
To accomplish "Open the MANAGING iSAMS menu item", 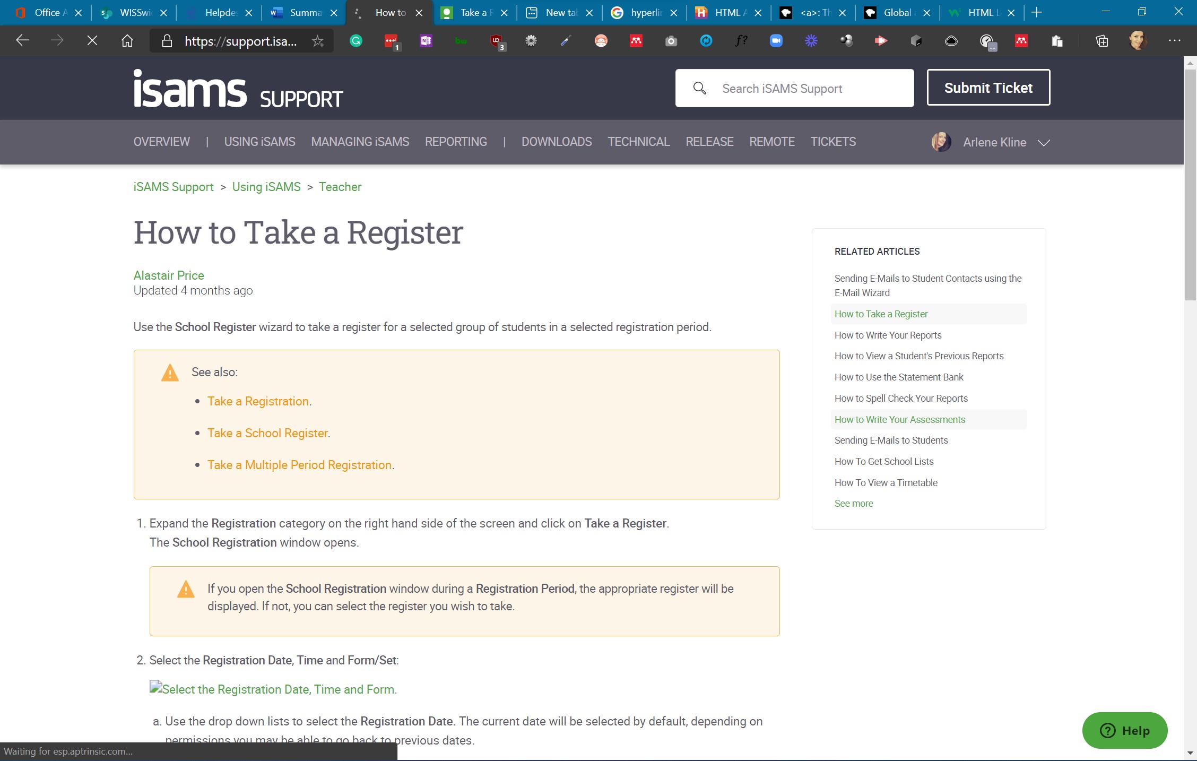I will click(360, 142).
